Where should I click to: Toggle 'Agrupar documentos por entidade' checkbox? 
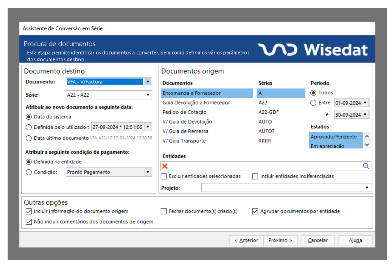pyautogui.click(x=255, y=211)
